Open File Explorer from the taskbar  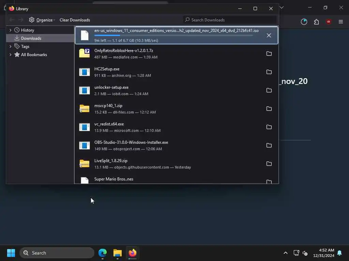[117, 253]
